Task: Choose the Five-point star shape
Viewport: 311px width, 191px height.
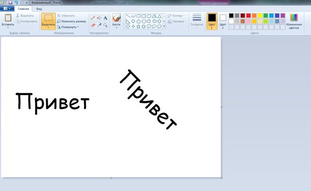Action: (x=138, y=26)
